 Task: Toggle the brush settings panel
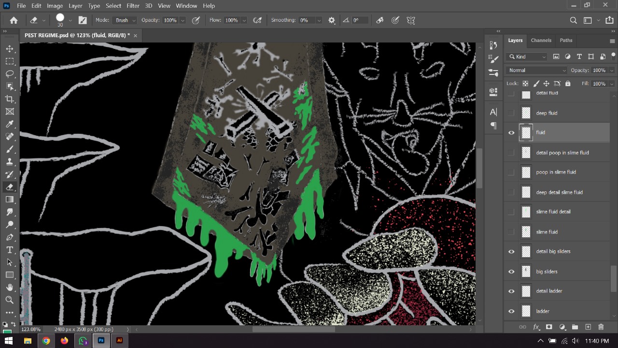click(x=83, y=20)
